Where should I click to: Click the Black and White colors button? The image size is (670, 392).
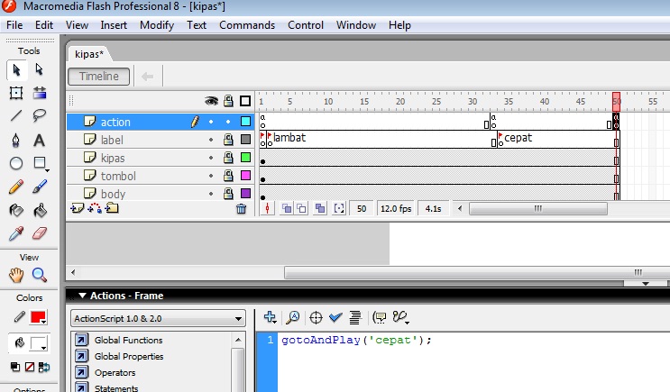(x=15, y=367)
